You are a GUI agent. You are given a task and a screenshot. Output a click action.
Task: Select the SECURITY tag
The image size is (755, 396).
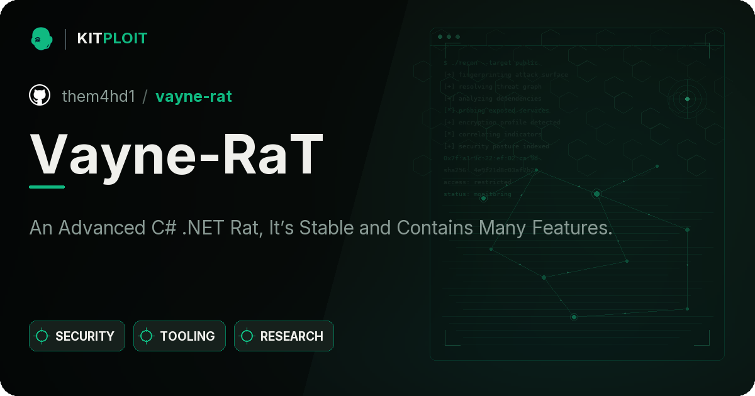77,336
